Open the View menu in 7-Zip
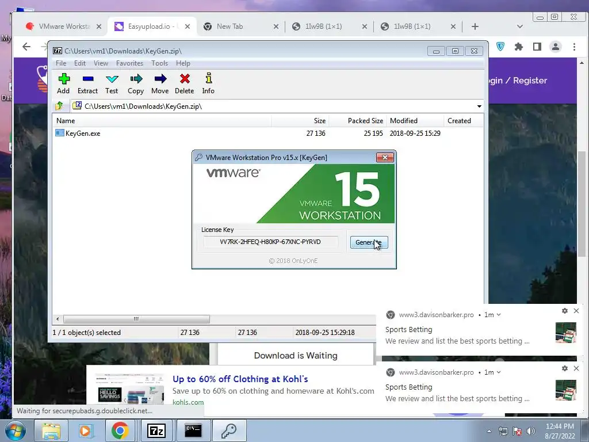The width and height of the screenshot is (589, 442). (x=101, y=63)
